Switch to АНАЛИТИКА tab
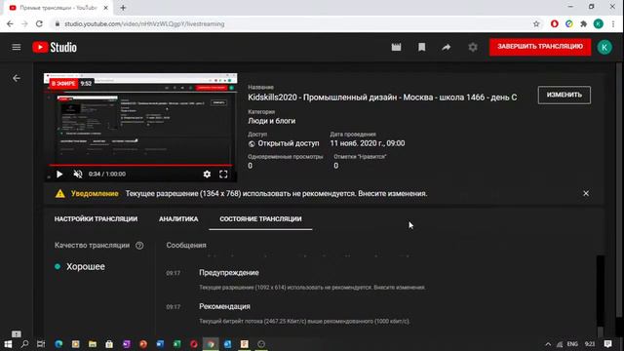Screen dimensions: 624x351 (x=178, y=218)
